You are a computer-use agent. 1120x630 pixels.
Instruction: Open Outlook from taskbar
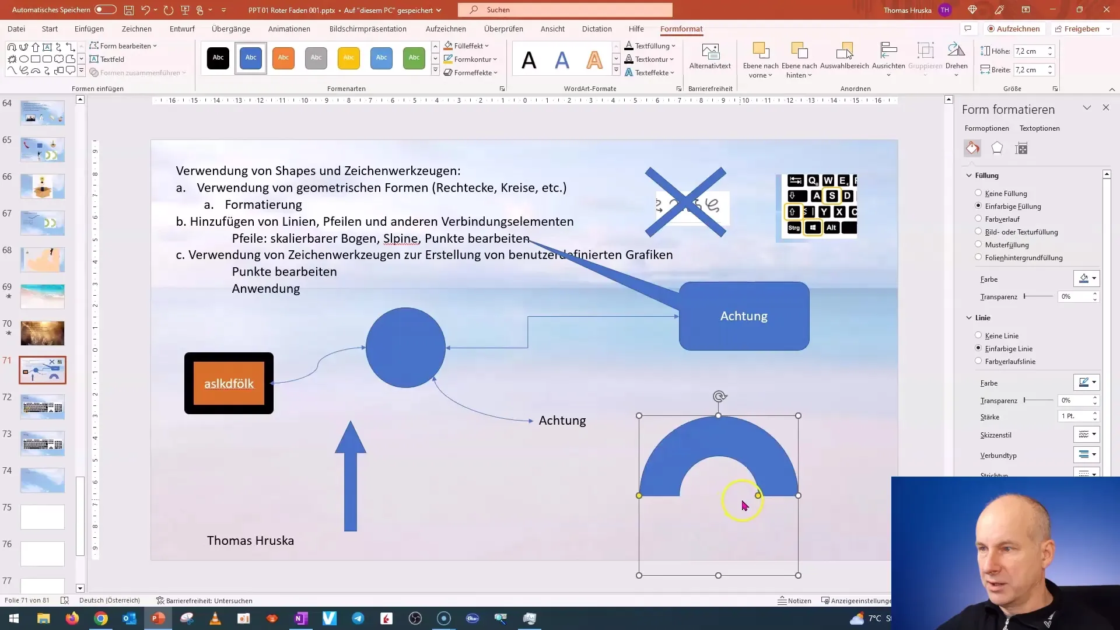pos(129,618)
